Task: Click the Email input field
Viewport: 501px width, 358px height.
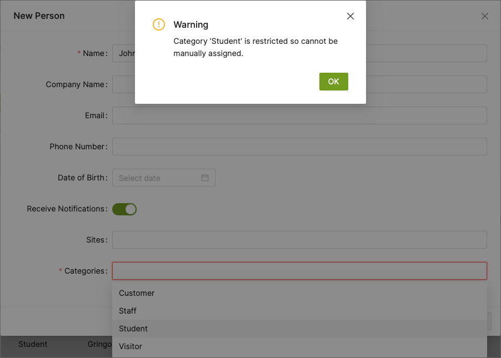Action: [x=299, y=115]
